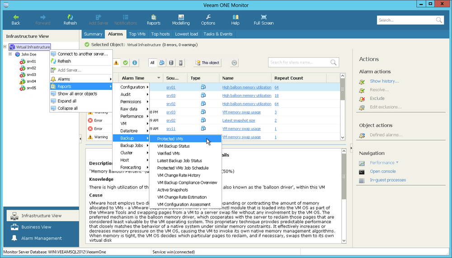This screenshot has width=452, height=258.
Task: Filter alarms by resolved green check icon
Action: [125, 62]
